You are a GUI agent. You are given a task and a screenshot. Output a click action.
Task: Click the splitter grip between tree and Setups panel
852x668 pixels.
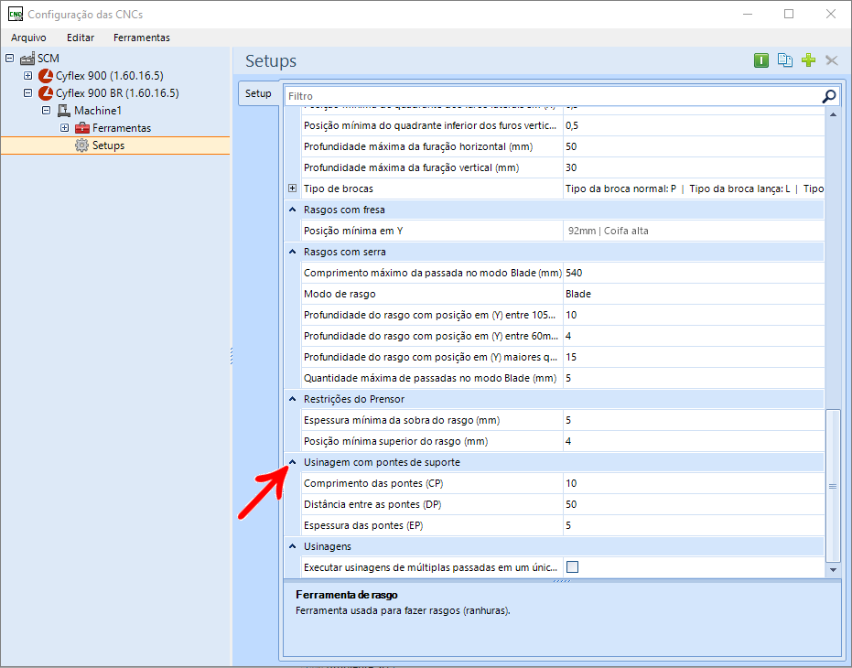[232, 356]
